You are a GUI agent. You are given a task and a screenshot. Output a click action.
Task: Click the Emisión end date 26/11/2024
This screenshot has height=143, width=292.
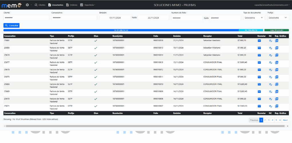click(153, 18)
